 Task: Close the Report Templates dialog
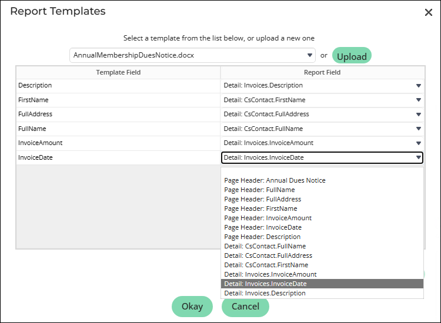coord(428,12)
